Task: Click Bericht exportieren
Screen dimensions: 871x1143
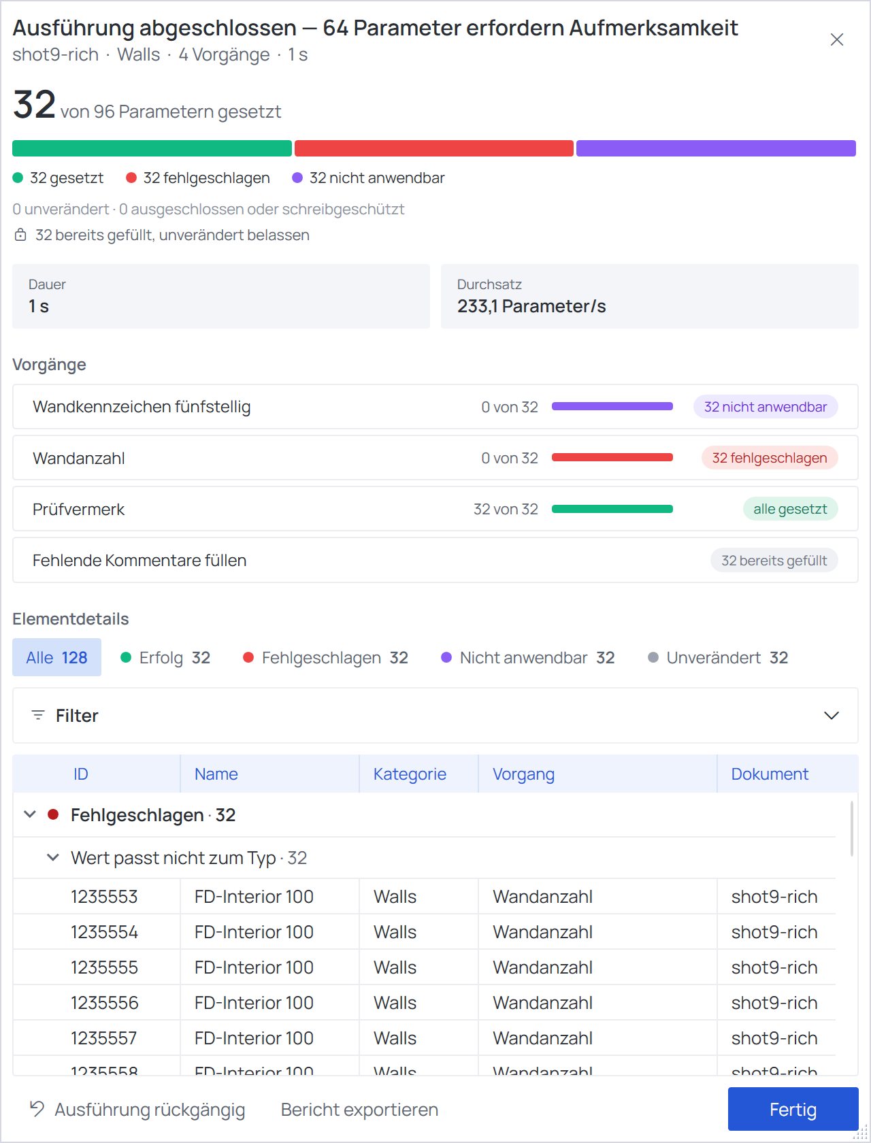Action: tap(359, 1109)
